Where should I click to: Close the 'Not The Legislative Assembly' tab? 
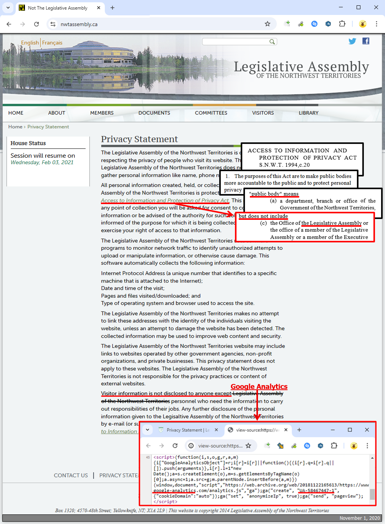(x=99, y=8)
